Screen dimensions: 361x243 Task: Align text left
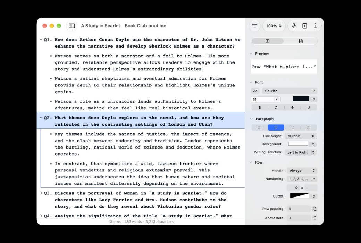pos(260,128)
